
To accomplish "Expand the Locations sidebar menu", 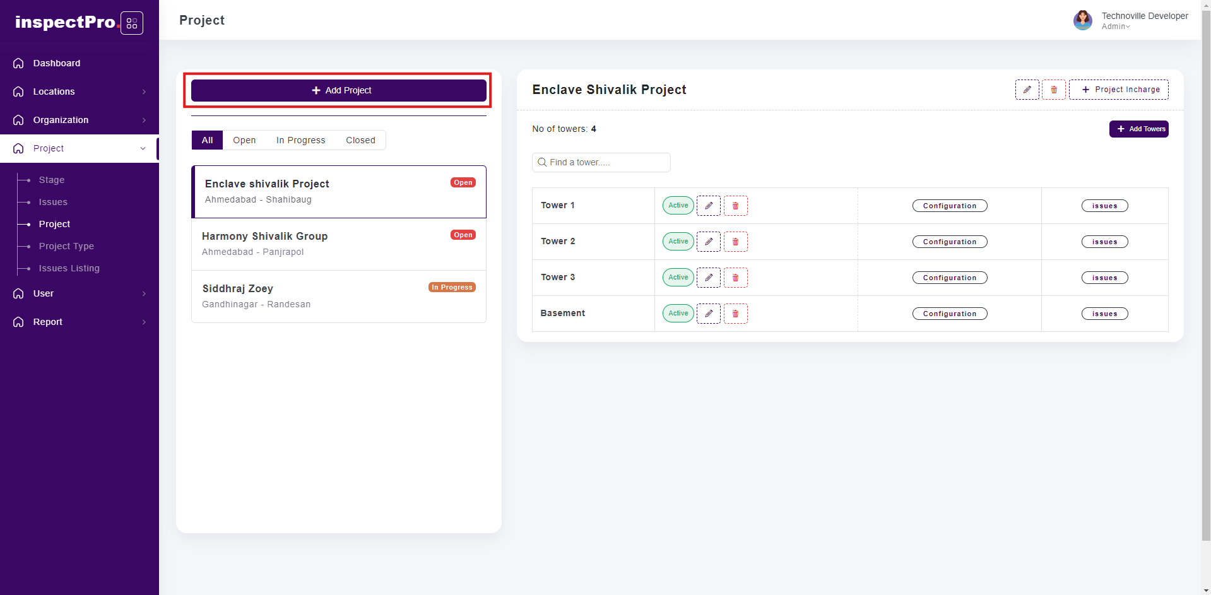I will coord(80,91).
